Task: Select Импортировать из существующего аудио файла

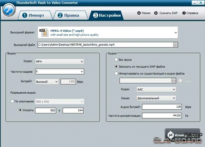Action: [116, 73]
